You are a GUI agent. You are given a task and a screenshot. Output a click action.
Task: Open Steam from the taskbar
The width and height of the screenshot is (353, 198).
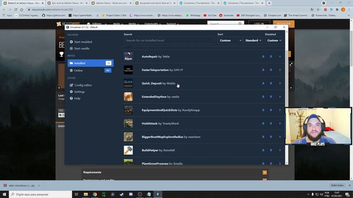pos(122,194)
